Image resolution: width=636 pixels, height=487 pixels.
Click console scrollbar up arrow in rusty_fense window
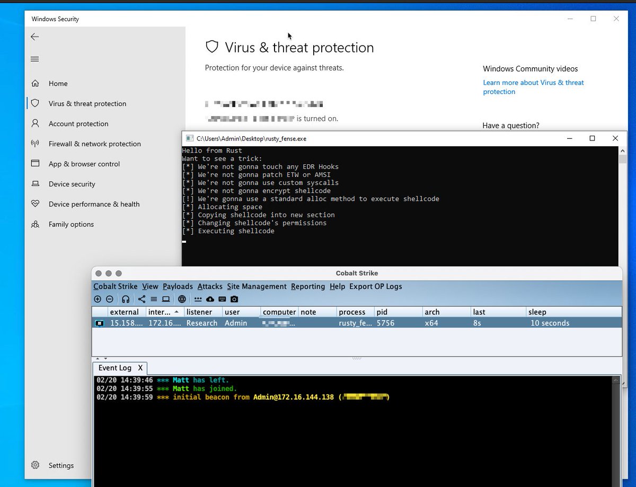tap(623, 150)
